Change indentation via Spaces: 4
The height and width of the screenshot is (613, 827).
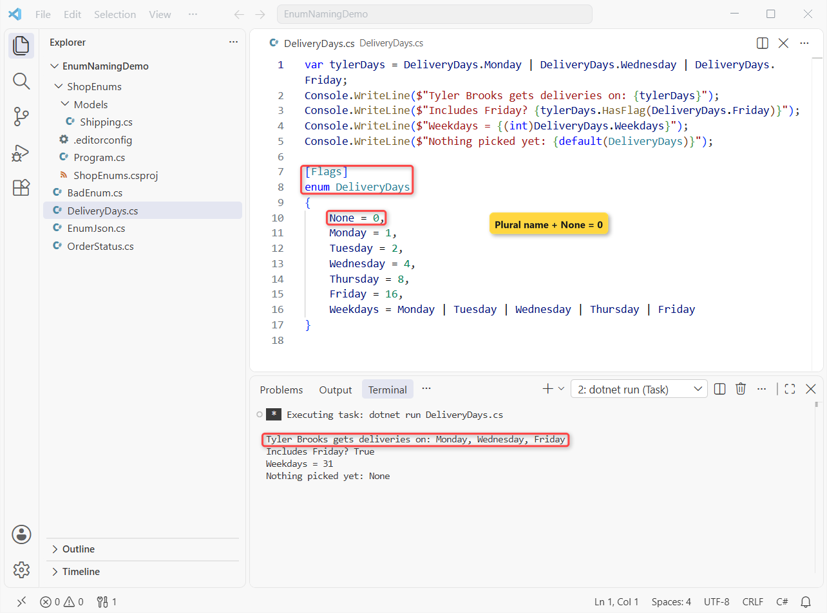[x=671, y=602]
